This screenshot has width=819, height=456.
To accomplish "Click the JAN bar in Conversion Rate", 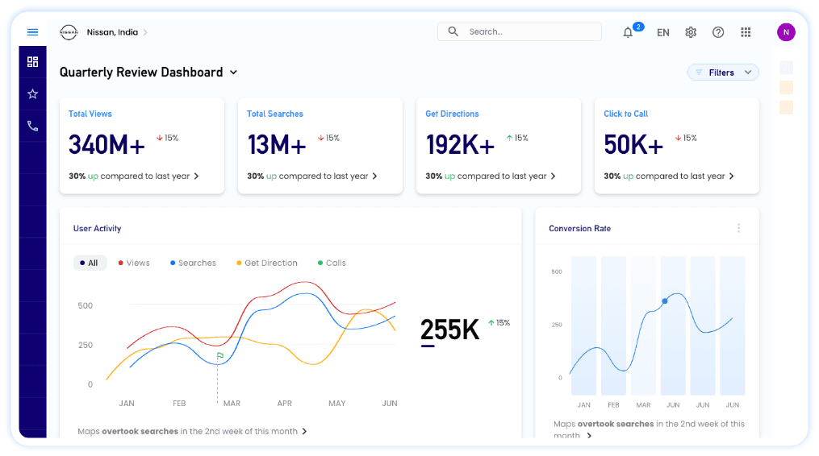I will [x=584, y=325].
